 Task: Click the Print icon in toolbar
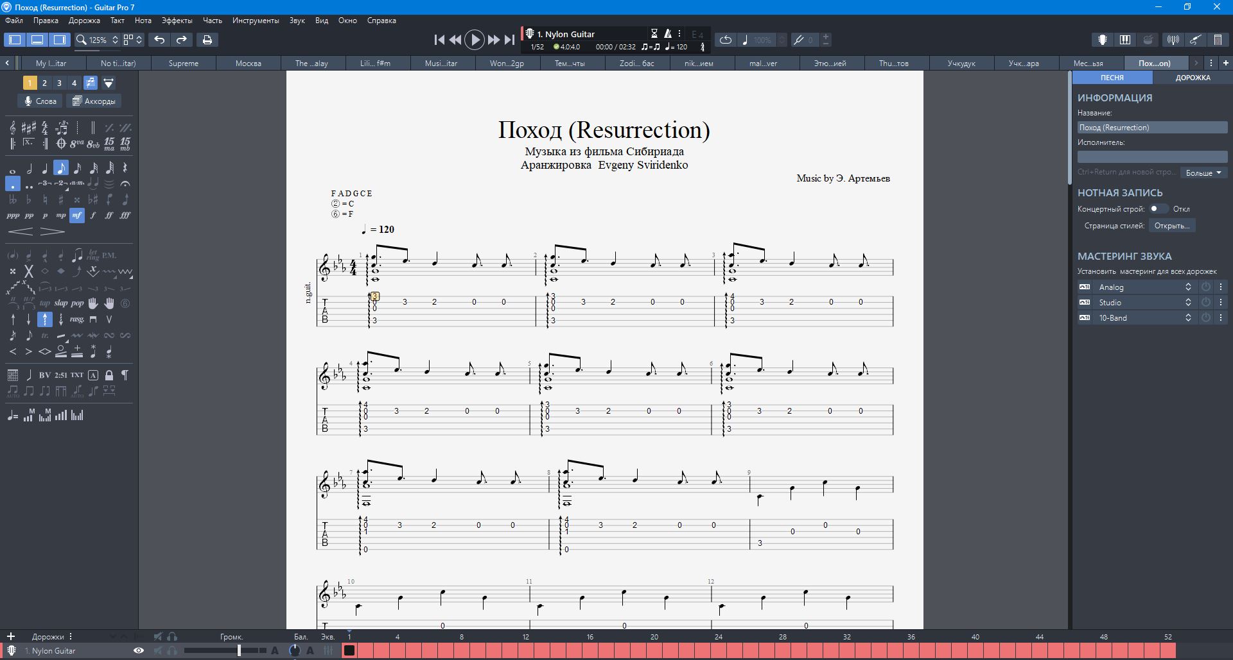[x=207, y=40]
